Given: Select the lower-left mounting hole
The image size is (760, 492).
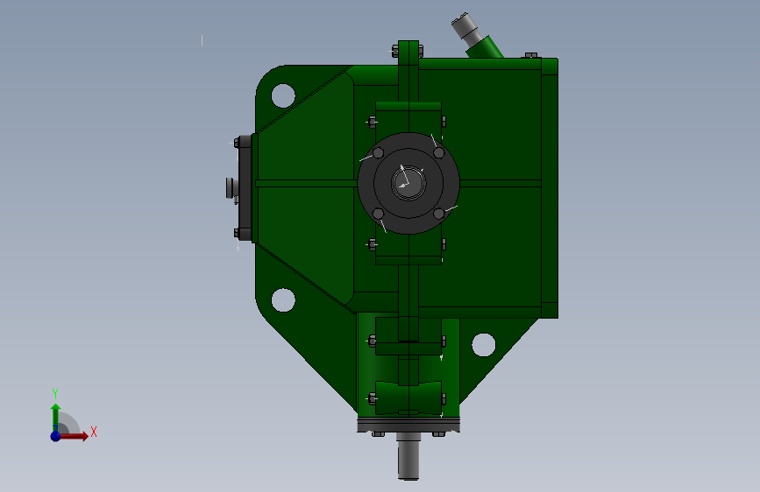Looking at the screenshot, I should pos(283,299).
